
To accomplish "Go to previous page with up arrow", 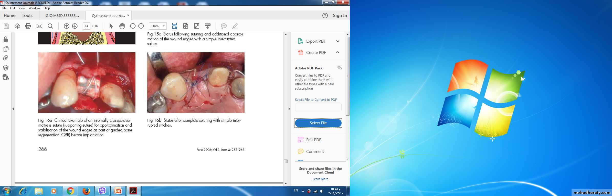I will tap(66, 26).
